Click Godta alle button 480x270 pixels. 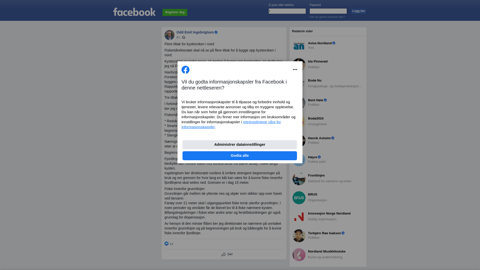tap(240, 156)
